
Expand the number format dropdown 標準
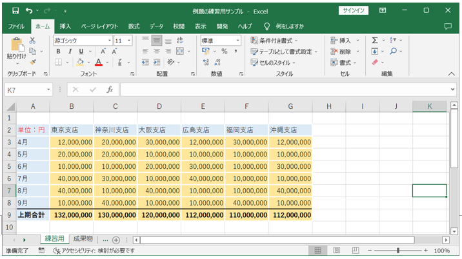click(x=220, y=41)
